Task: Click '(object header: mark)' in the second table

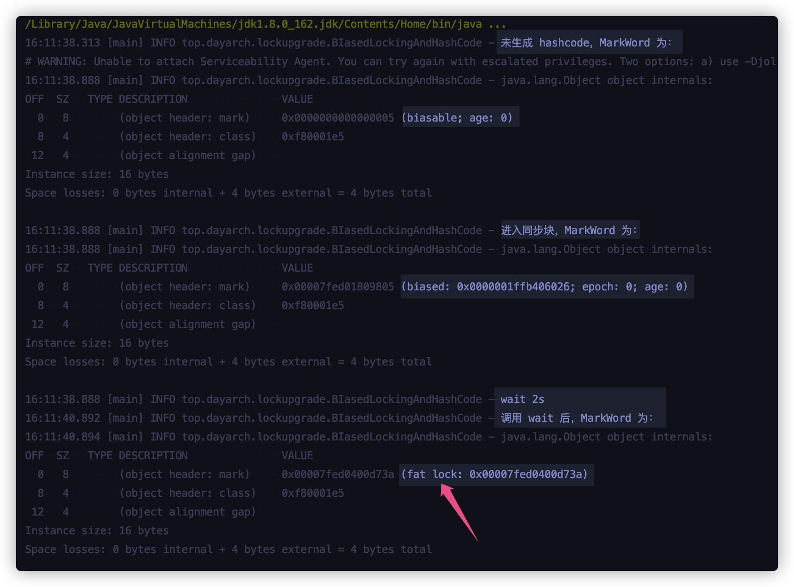Action: coord(184,287)
